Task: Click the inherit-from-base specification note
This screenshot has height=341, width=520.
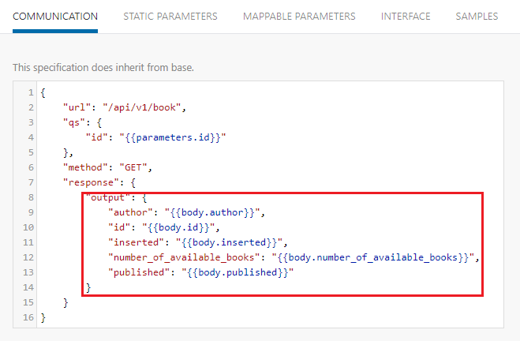Action: pyautogui.click(x=103, y=67)
